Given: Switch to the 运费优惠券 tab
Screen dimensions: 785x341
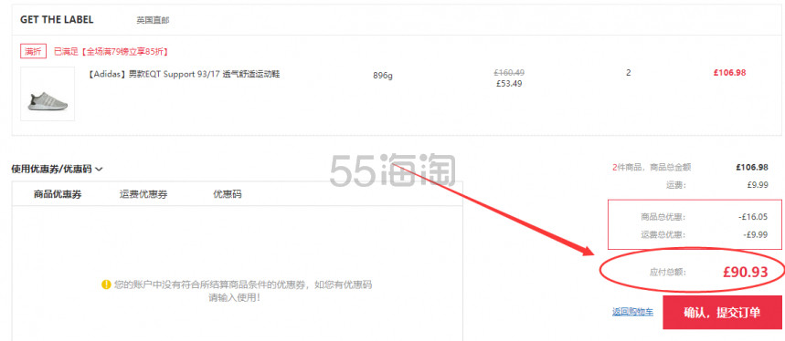Looking at the screenshot, I should (143, 194).
